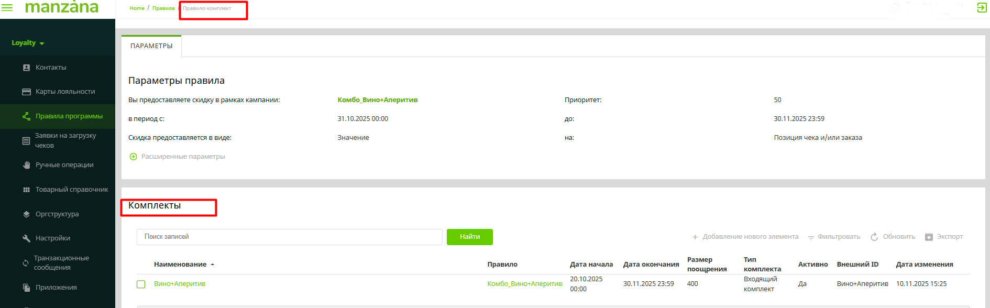Open the ПАРАМЕТРЫ tab
The height and width of the screenshot is (308, 990).
151,46
